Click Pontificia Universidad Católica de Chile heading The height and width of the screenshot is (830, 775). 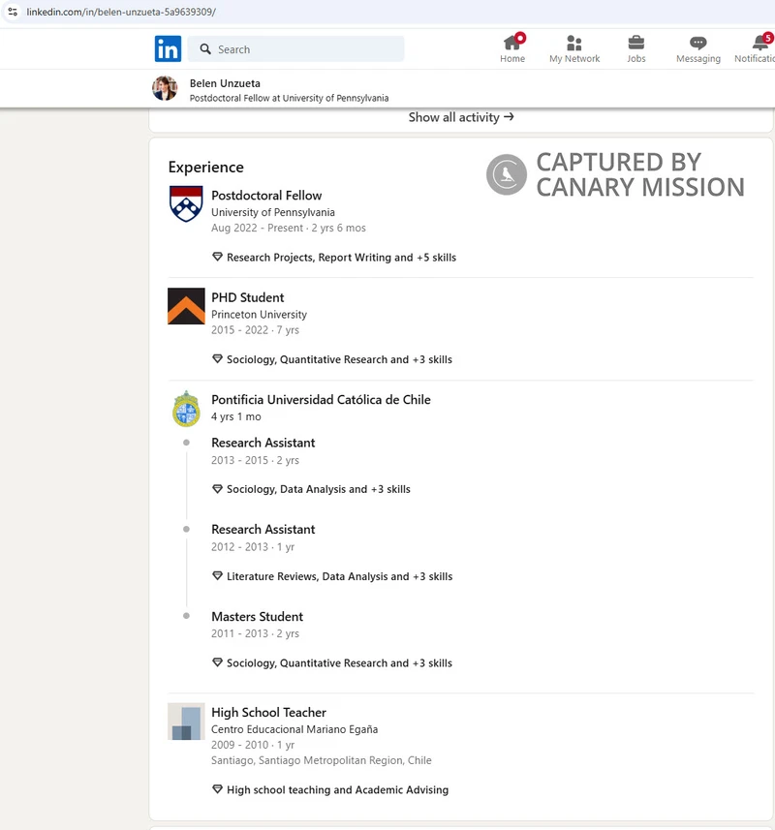pos(321,400)
